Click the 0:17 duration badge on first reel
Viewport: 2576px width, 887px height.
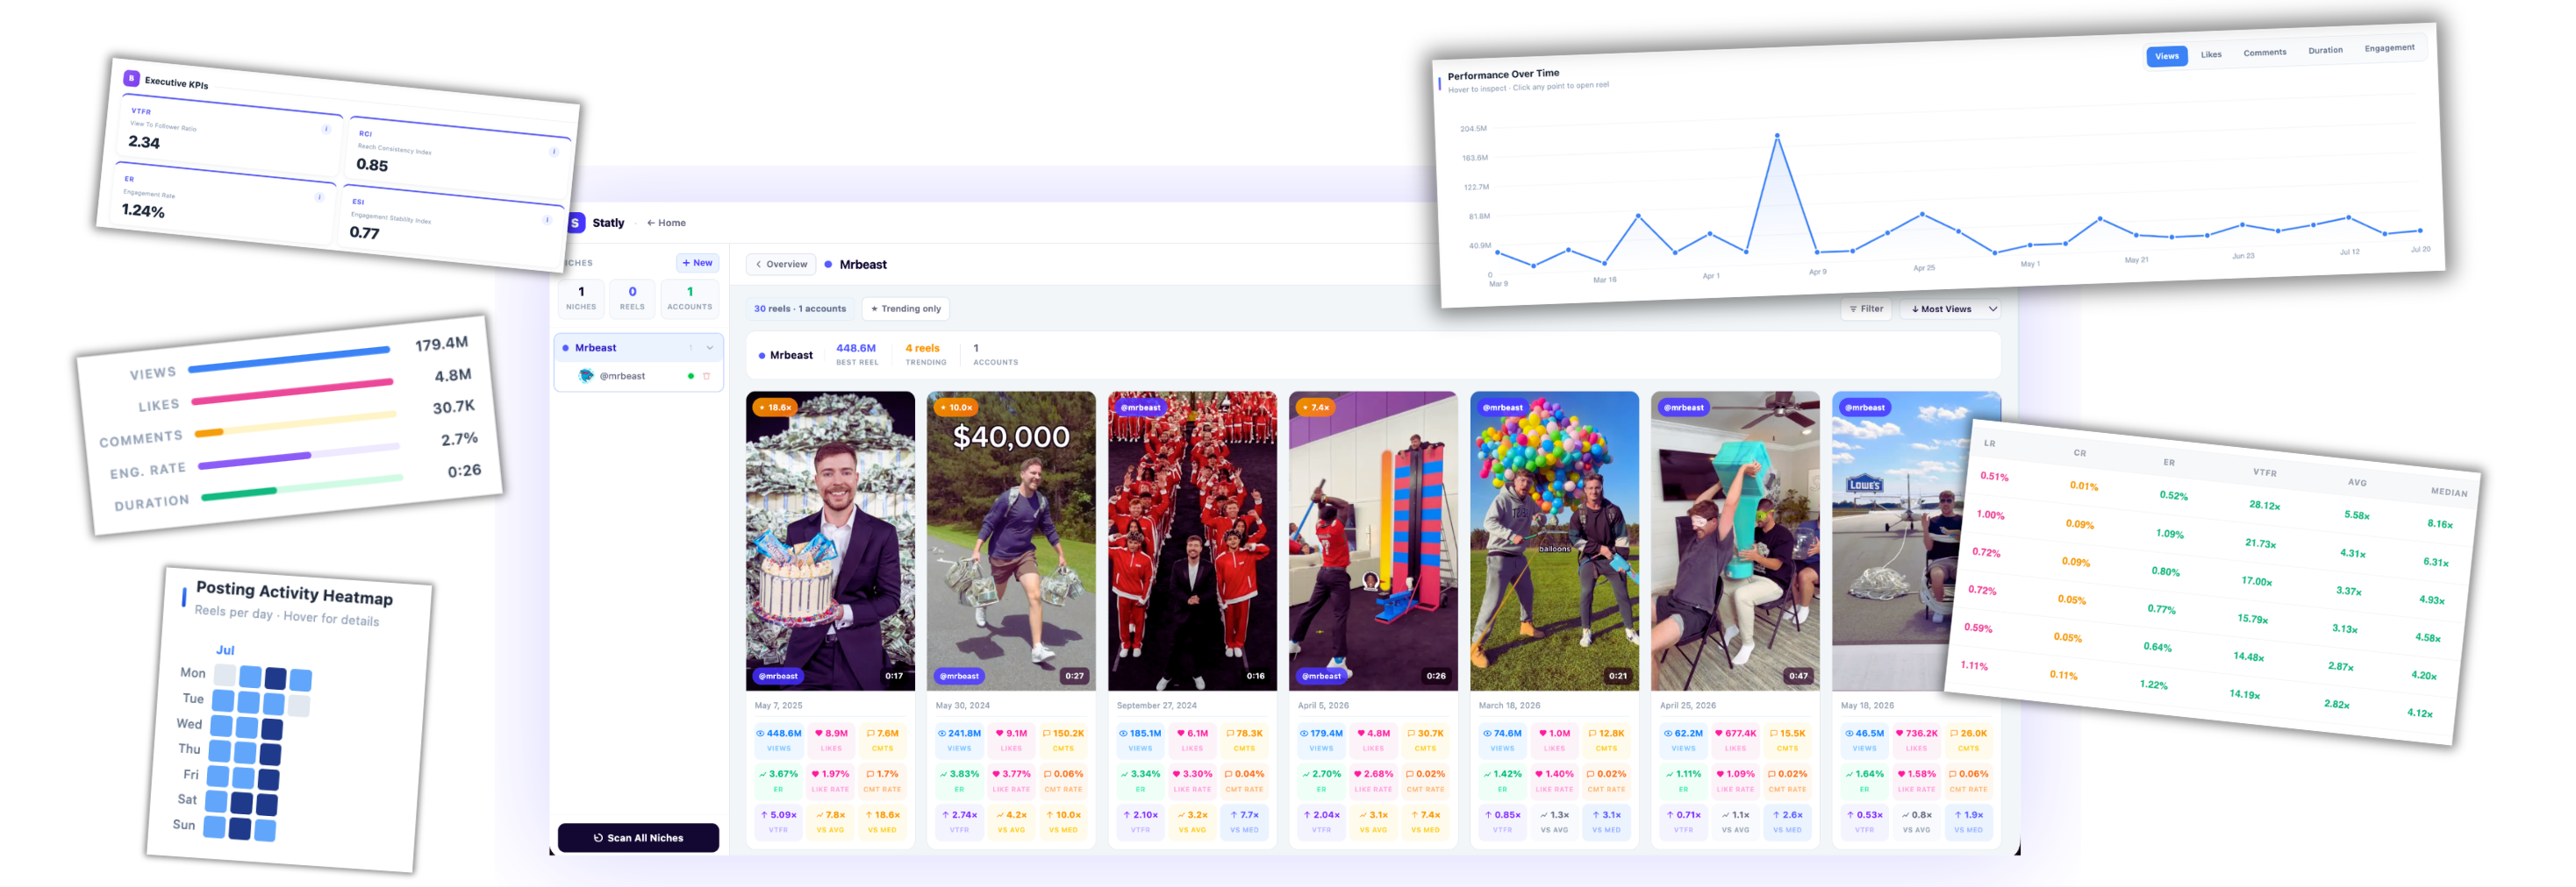pos(894,677)
